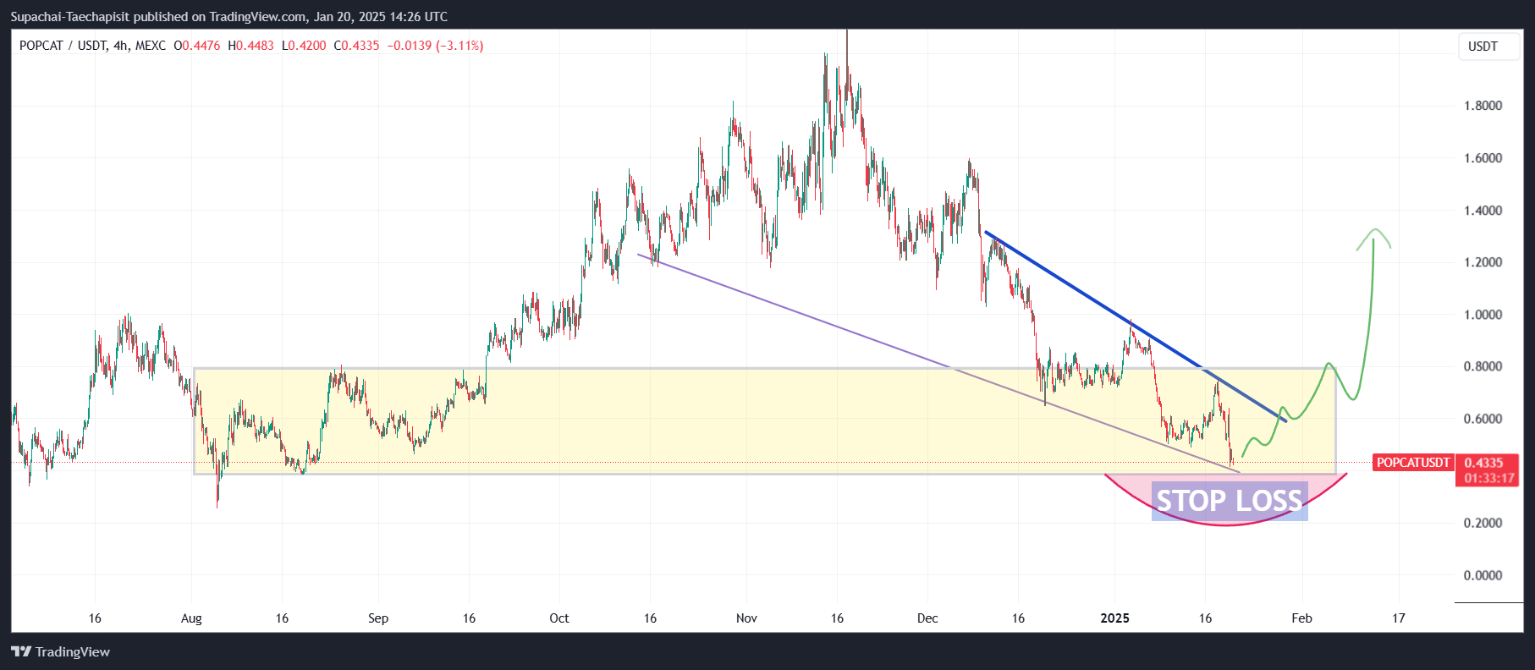The width and height of the screenshot is (1535, 670).
Task: Click the current price 0.4335 label
Action: click(x=1483, y=463)
